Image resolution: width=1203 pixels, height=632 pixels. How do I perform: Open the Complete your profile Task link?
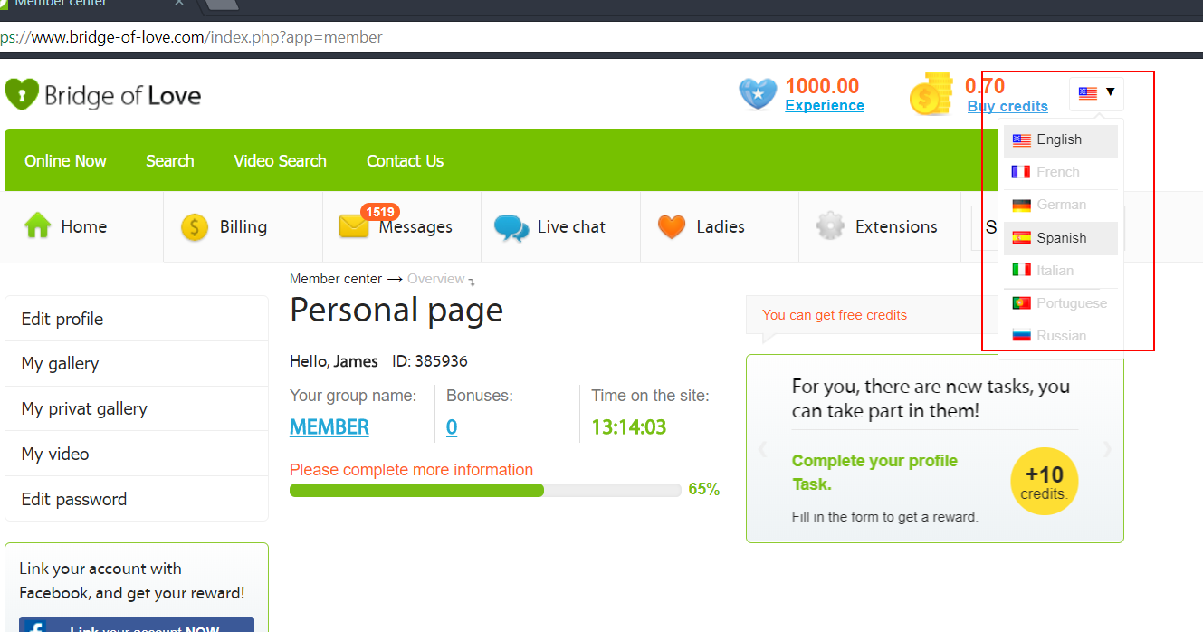pos(874,473)
